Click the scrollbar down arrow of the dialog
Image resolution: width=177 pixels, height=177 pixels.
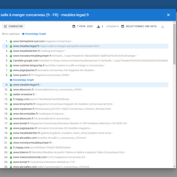(175, 166)
